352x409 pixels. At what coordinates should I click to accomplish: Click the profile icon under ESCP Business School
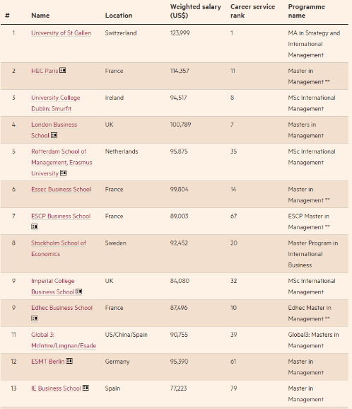35,226
